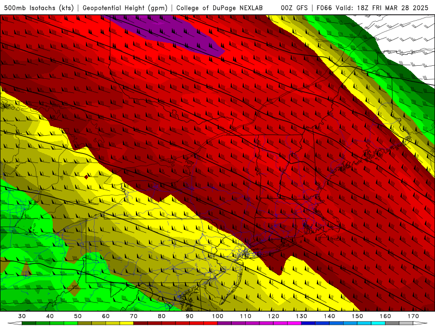Click the left arrow end of the color bar

(x=15, y=323)
